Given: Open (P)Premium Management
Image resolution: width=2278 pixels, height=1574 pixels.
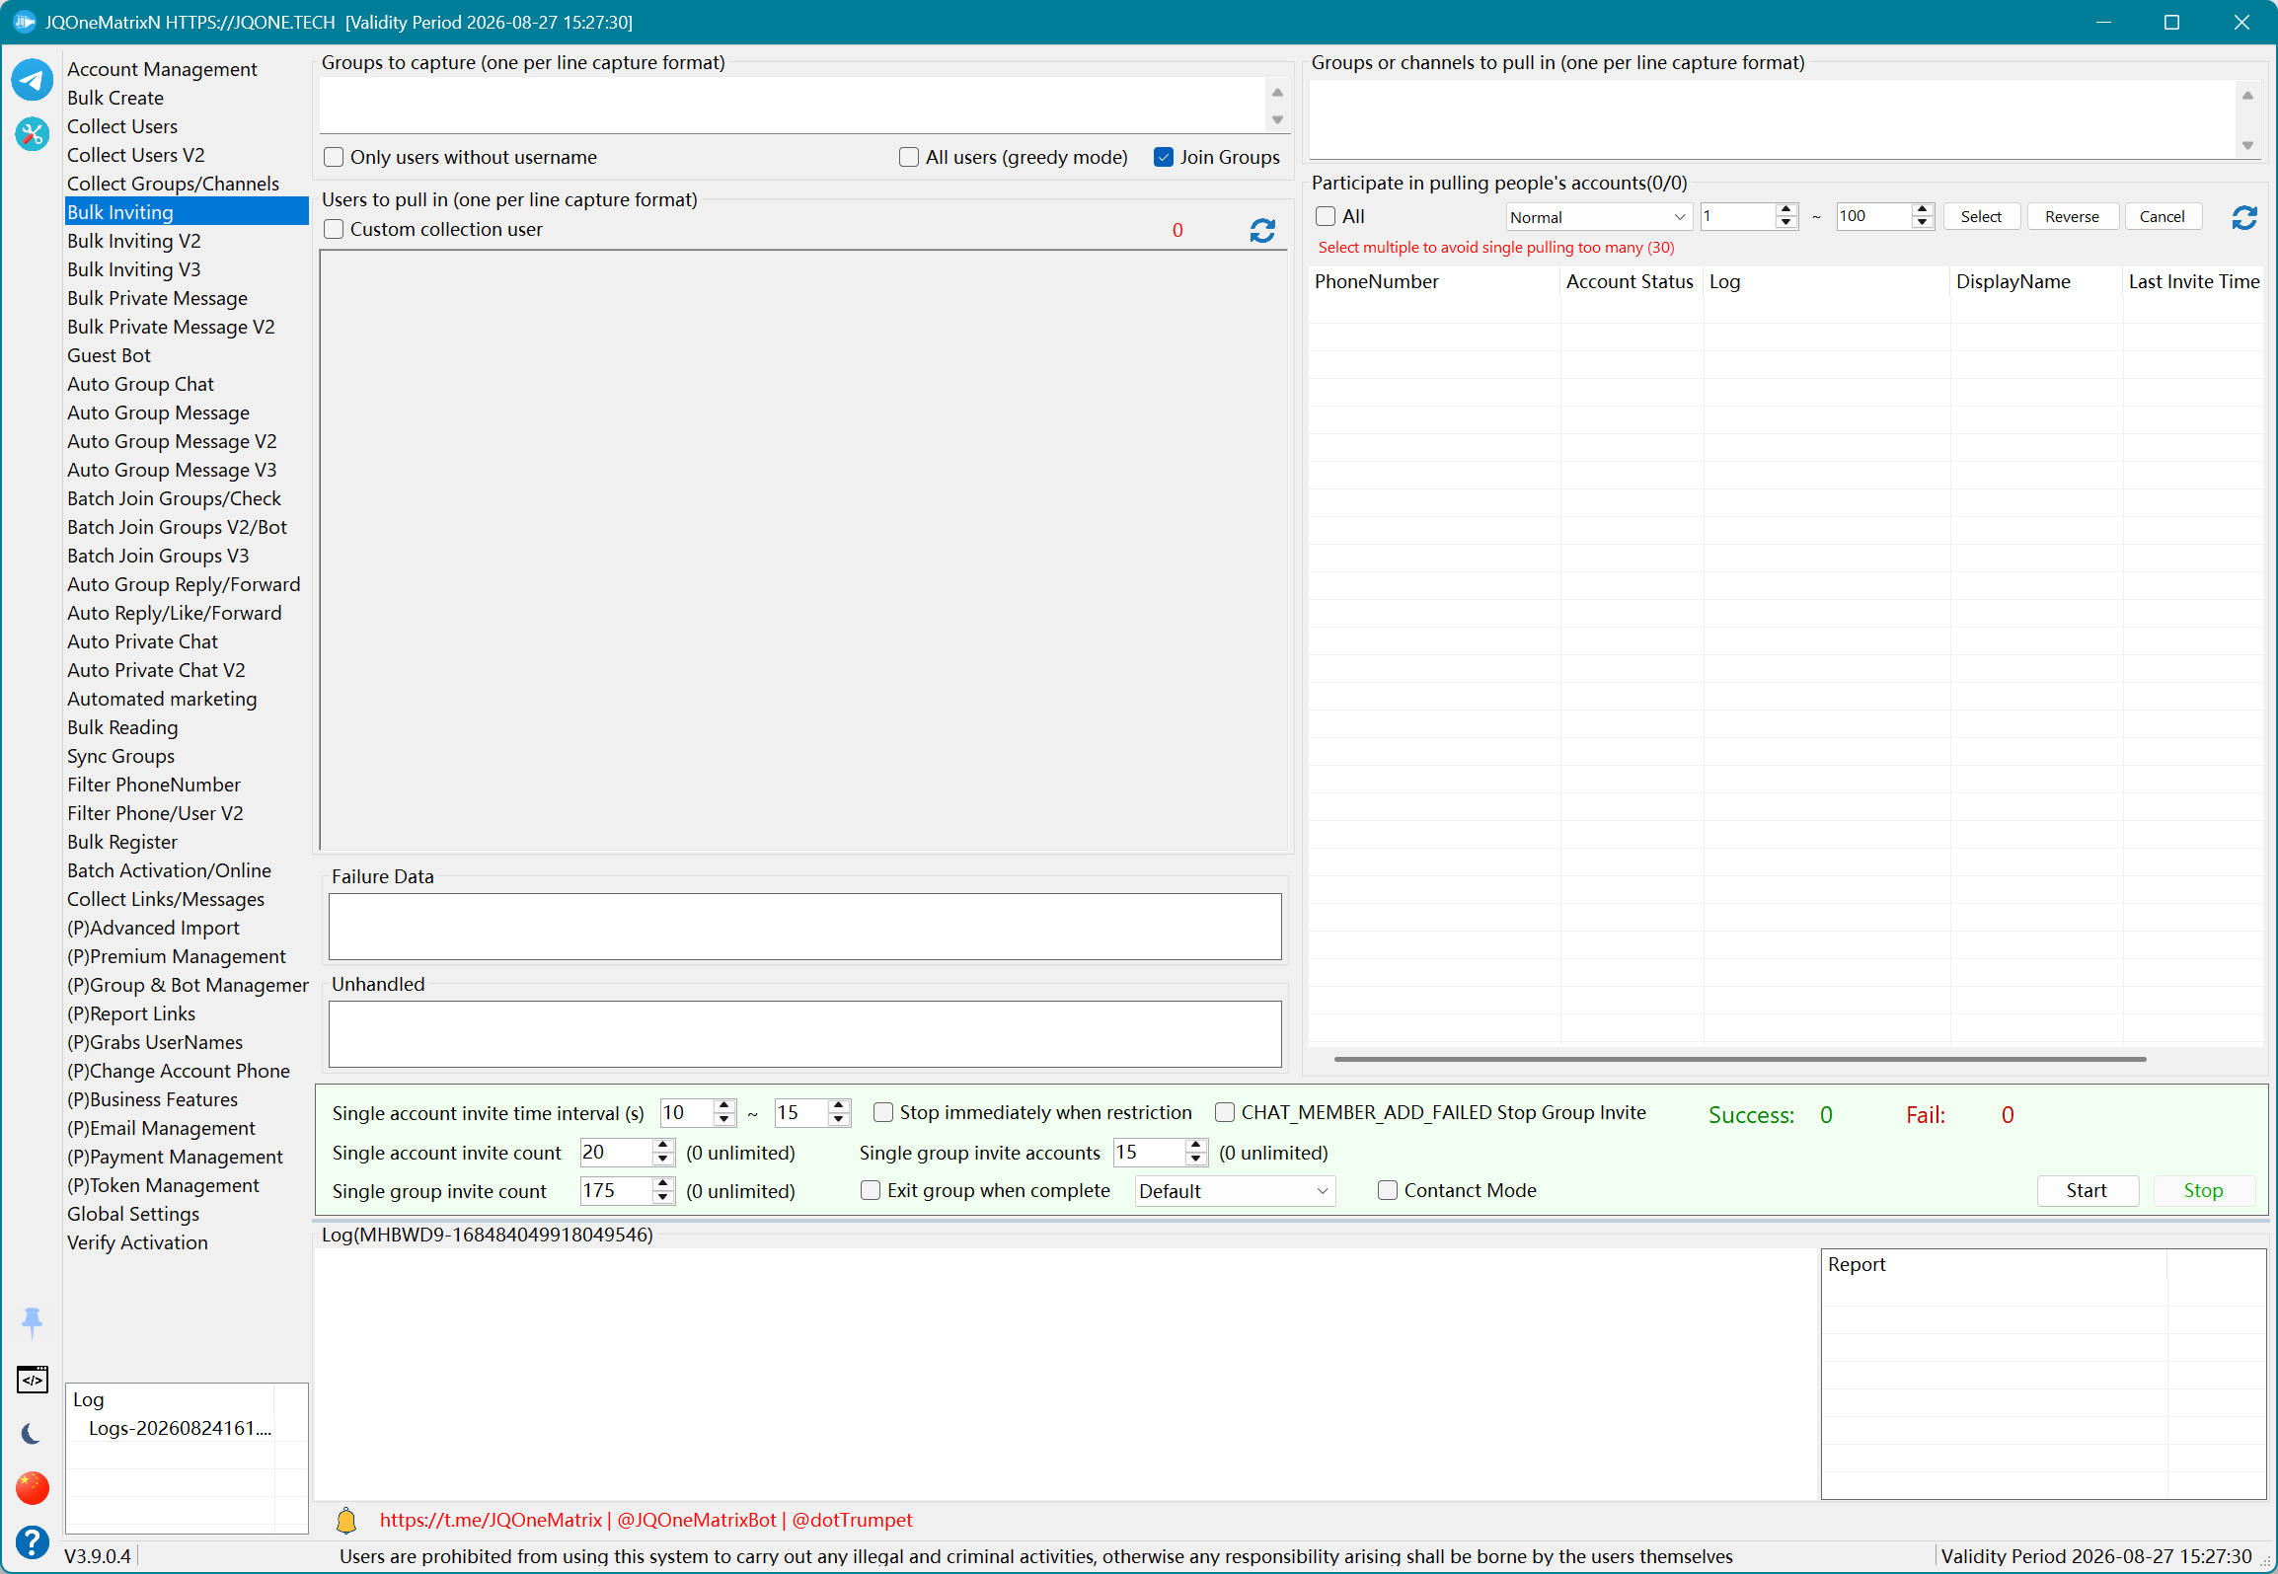Looking at the screenshot, I should (x=177, y=956).
